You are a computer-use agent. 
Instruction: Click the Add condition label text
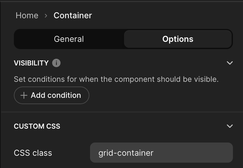(56, 95)
